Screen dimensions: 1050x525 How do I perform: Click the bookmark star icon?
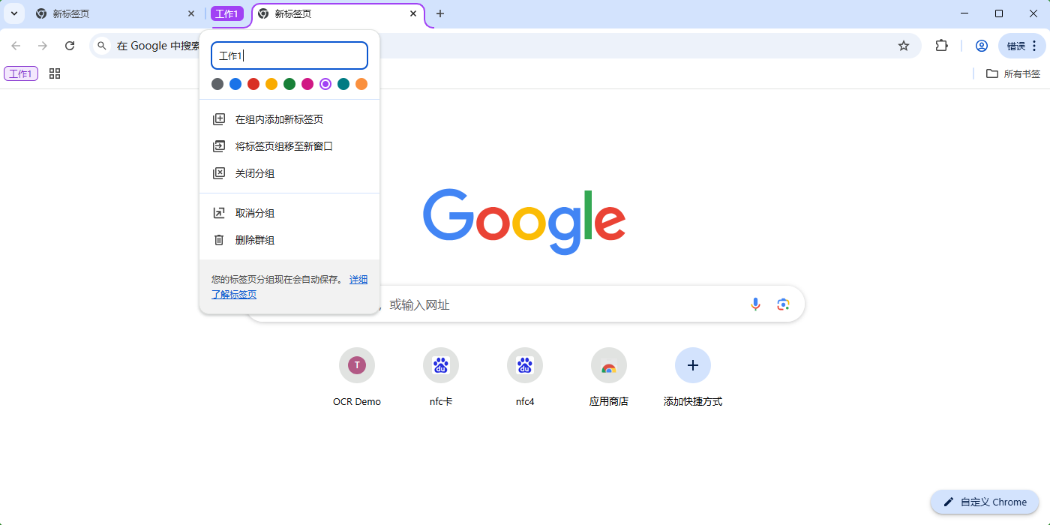pyautogui.click(x=904, y=46)
